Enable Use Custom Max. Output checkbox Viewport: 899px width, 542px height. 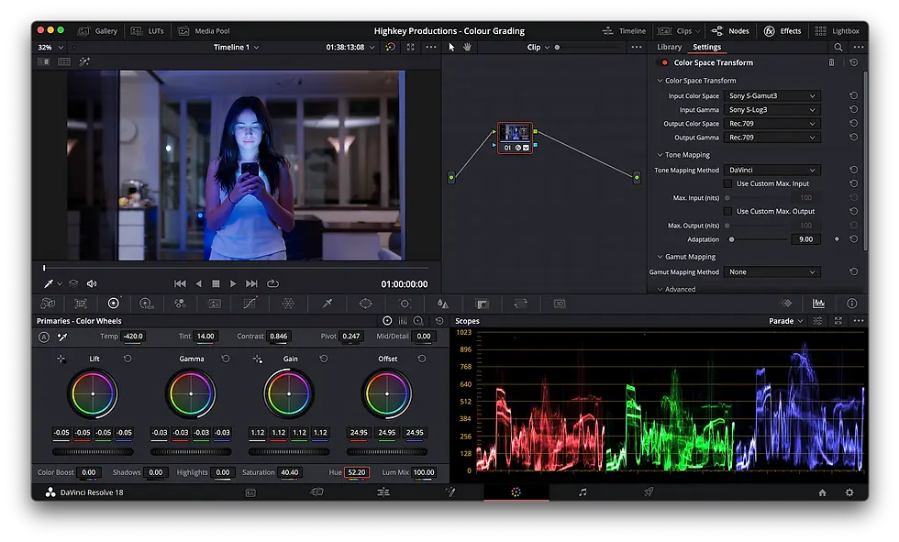click(x=728, y=211)
